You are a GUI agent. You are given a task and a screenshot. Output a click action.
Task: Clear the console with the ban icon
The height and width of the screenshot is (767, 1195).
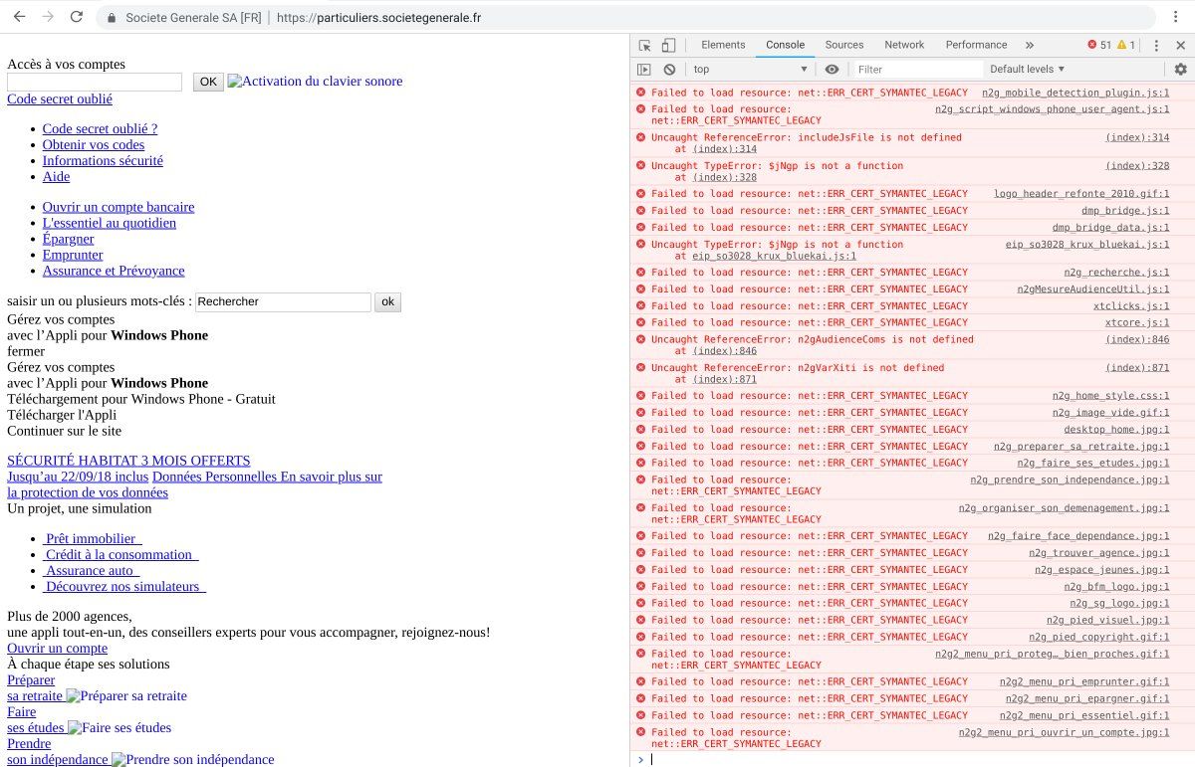[669, 70]
